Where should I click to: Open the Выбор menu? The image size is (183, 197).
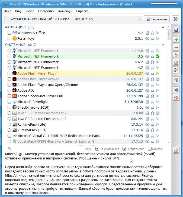coord(29,11)
